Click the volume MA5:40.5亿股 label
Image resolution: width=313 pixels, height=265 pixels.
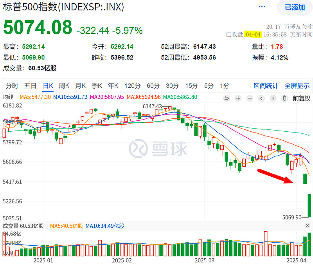point(67,226)
